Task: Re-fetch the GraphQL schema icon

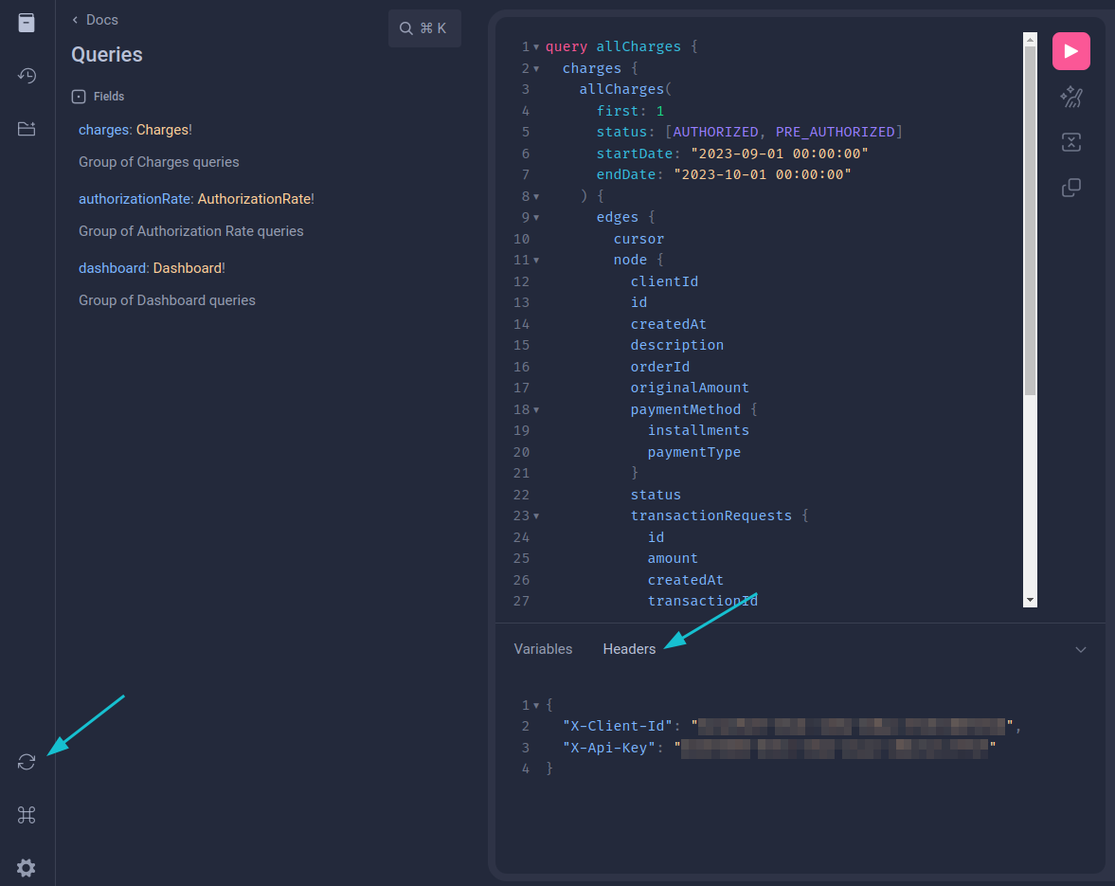Action: pyautogui.click(x=27, y=762)
